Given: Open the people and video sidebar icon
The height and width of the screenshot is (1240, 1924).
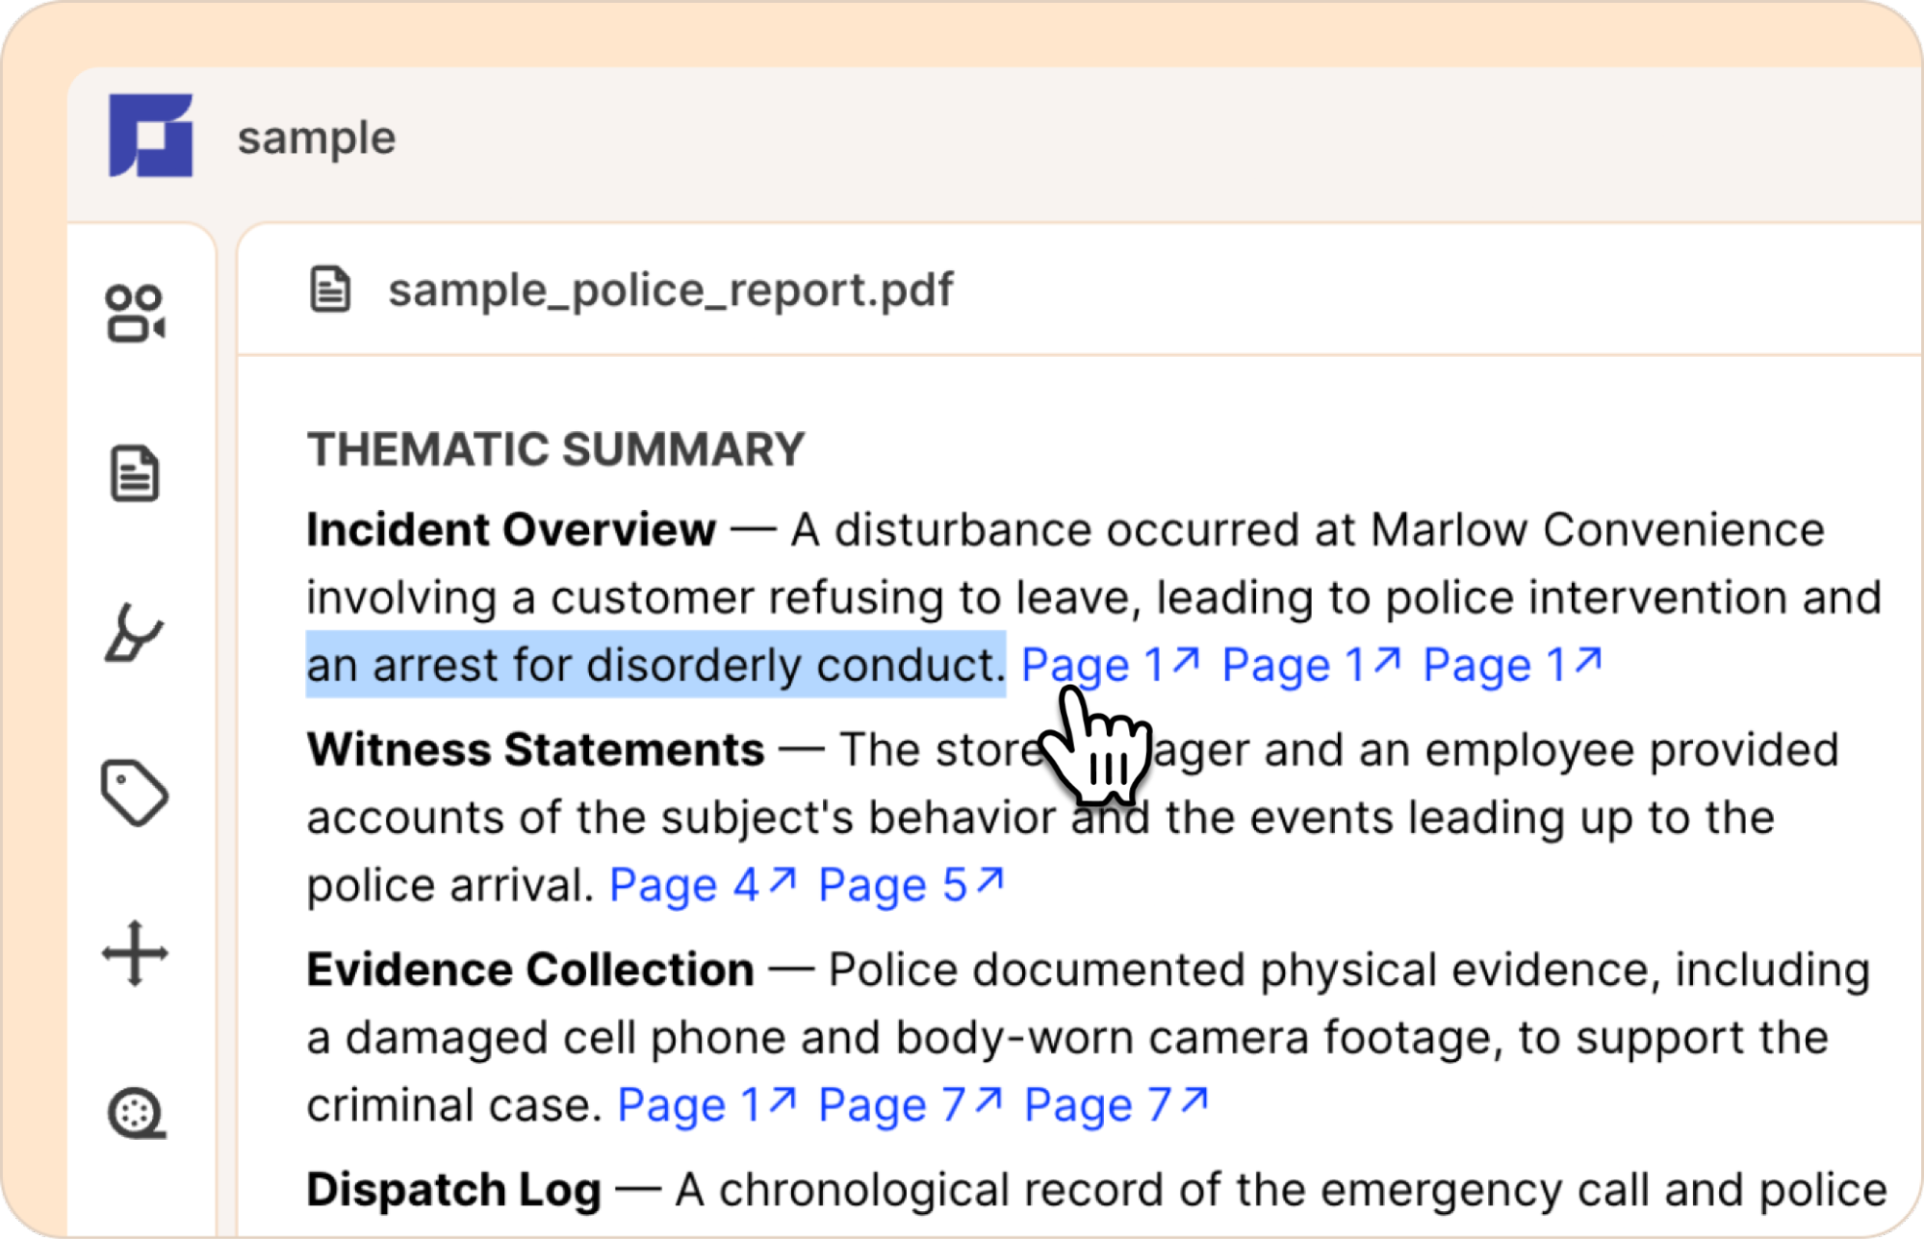Looking at the screenshot, I should [x=136, y=313].
